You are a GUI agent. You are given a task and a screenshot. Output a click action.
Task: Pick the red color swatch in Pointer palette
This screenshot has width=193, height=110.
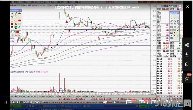[17, 32]
